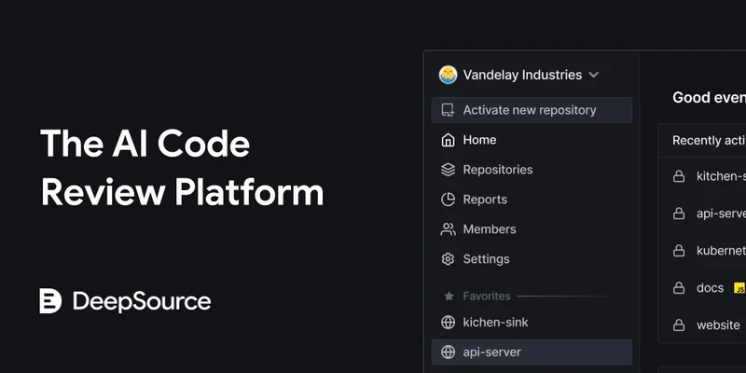Image resolution: width=746 pixels, height=373 pixels.
Task: Select the kichen-sink favorite repository
Action: [495, 323]
